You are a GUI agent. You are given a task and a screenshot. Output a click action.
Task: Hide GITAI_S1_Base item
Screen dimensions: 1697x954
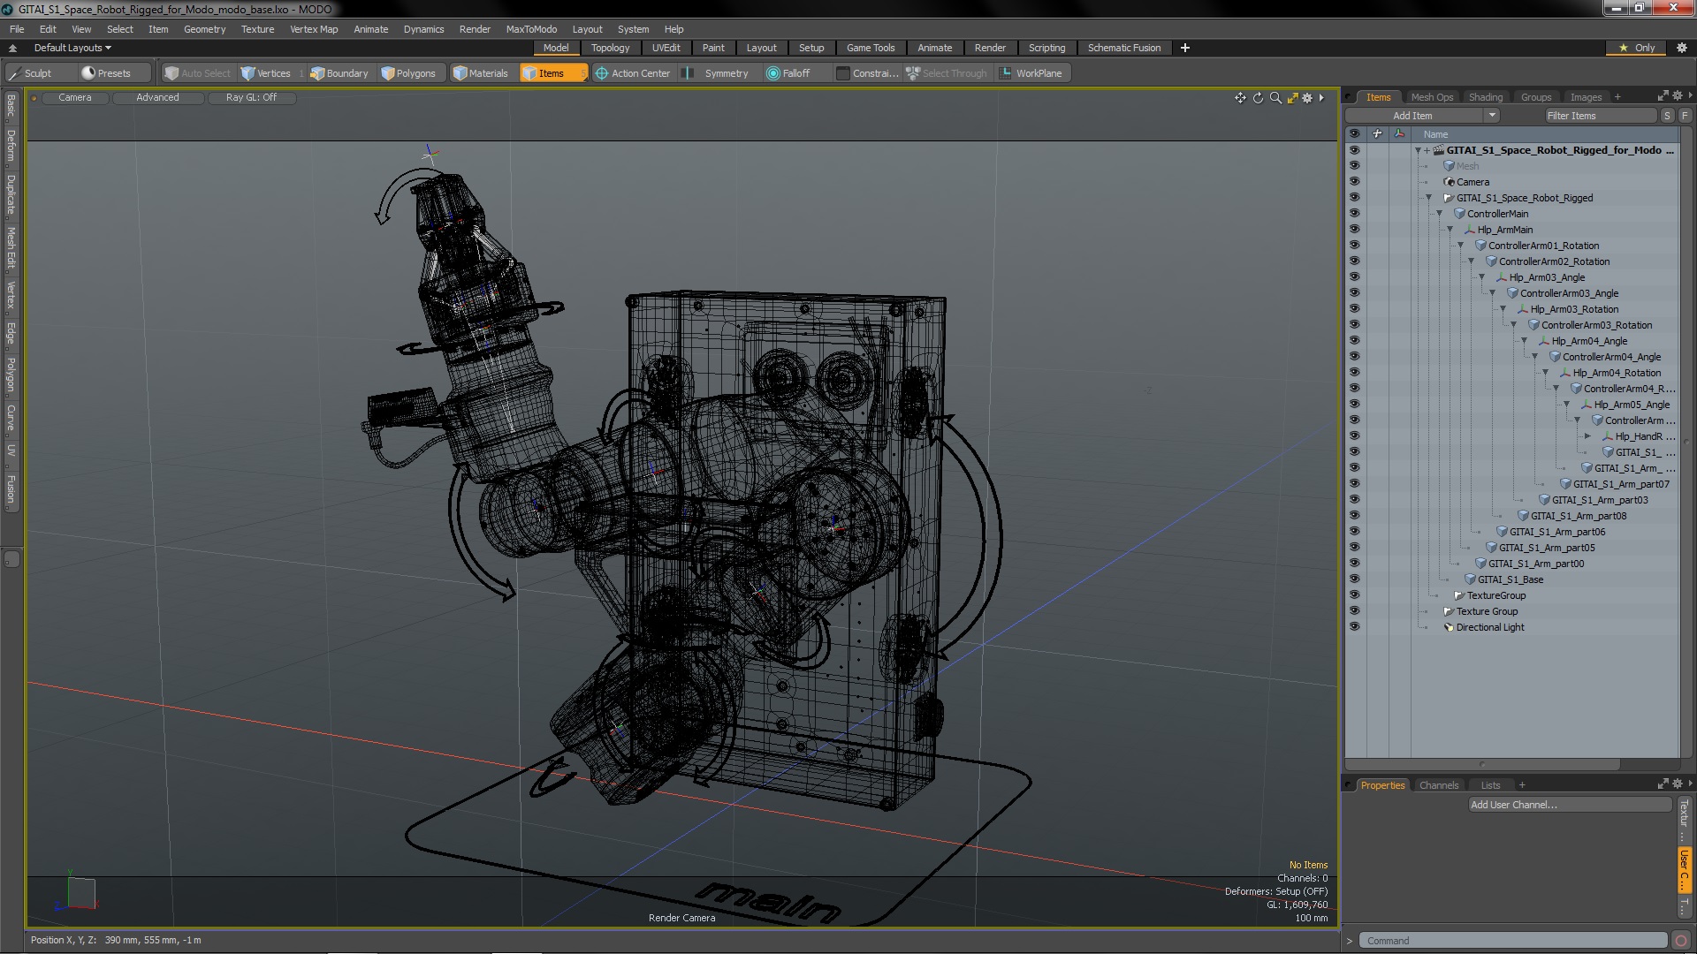pos(1354,579)
